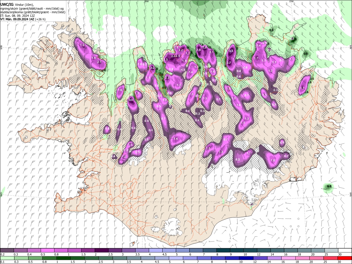Click the '30' label in the lower legend row
This screenshot has width=352, height=264.
339,262
